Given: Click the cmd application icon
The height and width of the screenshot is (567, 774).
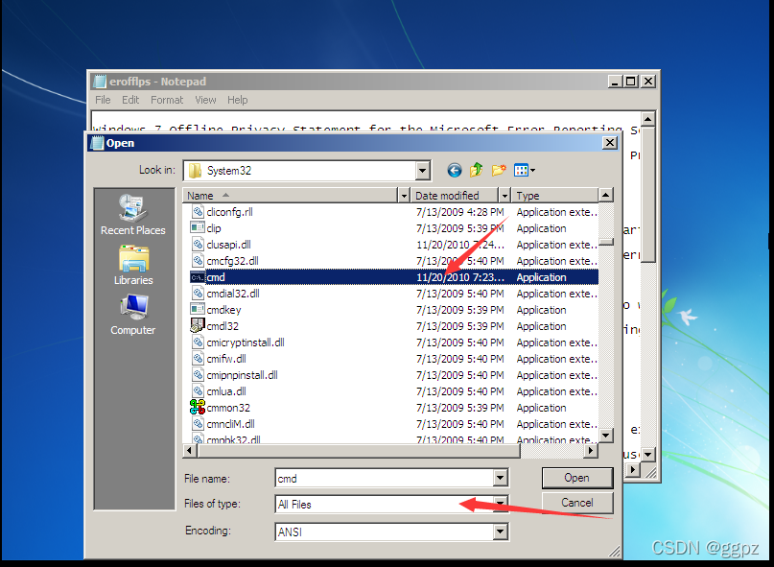Looking at the screenshot, I should pyautogui.click(x=198, y=277).
